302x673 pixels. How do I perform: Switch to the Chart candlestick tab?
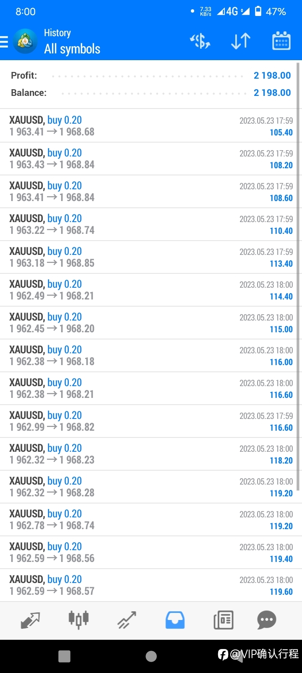(78, 620)
